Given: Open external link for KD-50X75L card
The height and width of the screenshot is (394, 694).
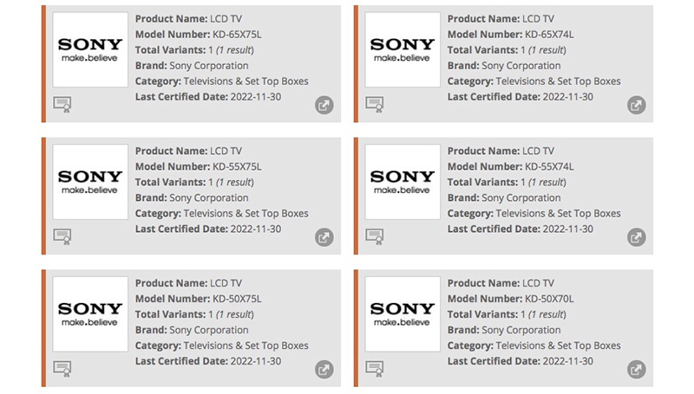Looking at the screenshot, I should click(324, 369).
